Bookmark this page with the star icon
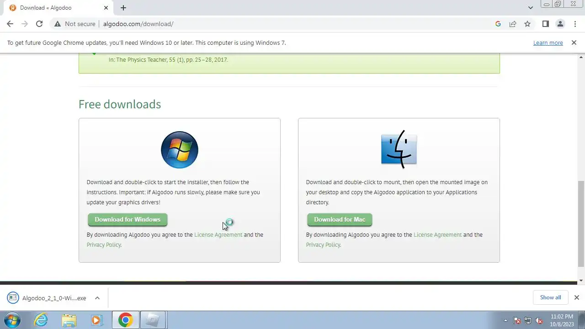The height and width of the screenshot is (329, 585). (527, 24)
